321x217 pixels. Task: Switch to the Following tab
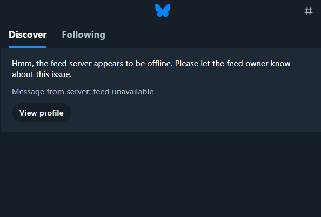[84, 35]
